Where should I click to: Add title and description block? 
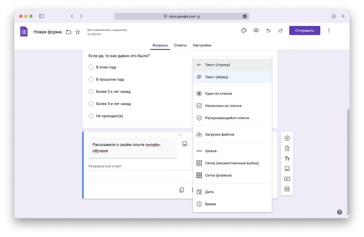287,158
